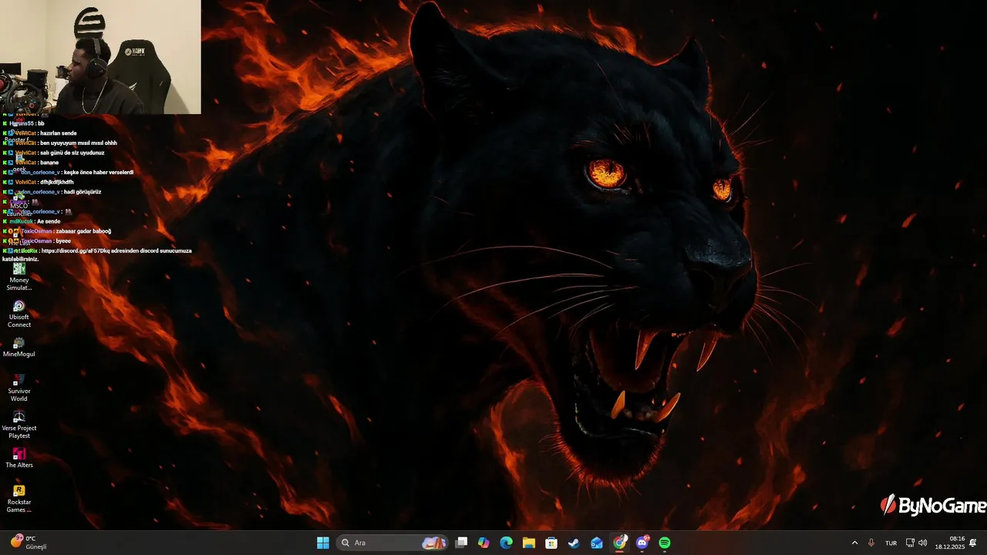Open File Explorer from the taskbar
Viewport: 987px width, 555px height.
click(528, 543)
